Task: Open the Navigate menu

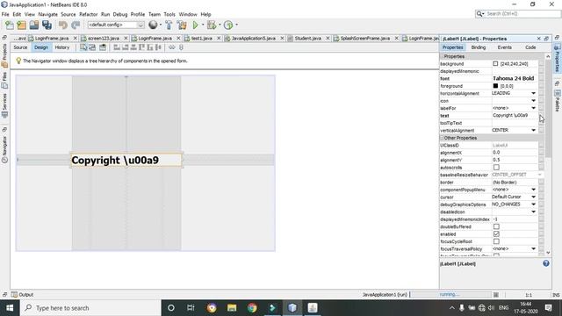Action: (48, 14)
